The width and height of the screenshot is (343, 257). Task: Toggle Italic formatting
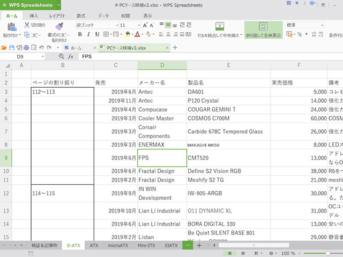pyautogui.click(x=88, y=34)
